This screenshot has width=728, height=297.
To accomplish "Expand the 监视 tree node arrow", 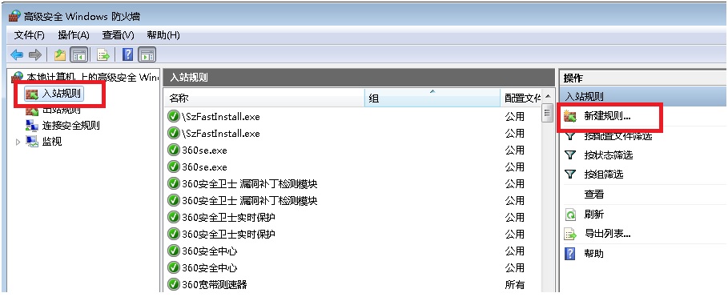I will [18, 142].
